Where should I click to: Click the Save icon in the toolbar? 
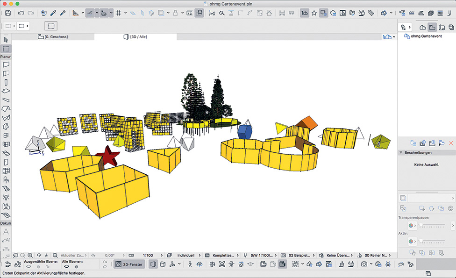click(x=8, y=13)
